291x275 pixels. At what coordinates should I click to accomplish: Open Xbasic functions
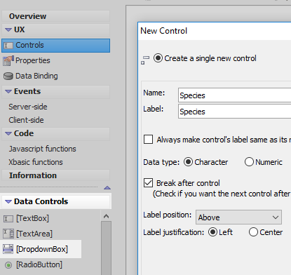click(36, 162)
